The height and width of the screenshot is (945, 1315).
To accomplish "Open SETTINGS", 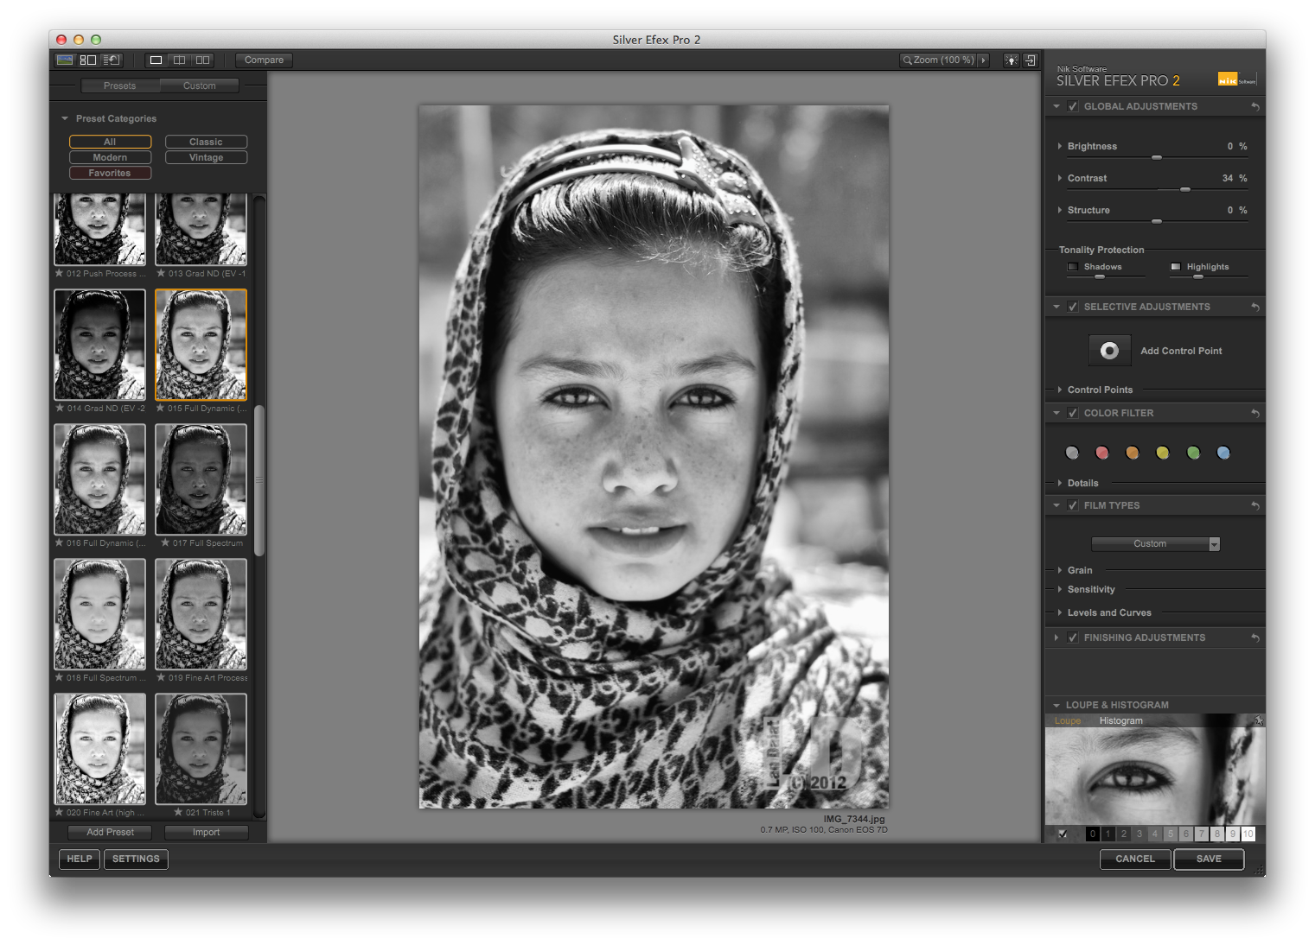I will pos(136,859).
